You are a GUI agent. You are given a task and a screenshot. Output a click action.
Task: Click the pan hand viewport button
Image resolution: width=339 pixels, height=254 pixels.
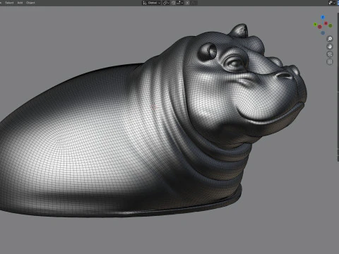pyautogui.click(x=330, y=47)
